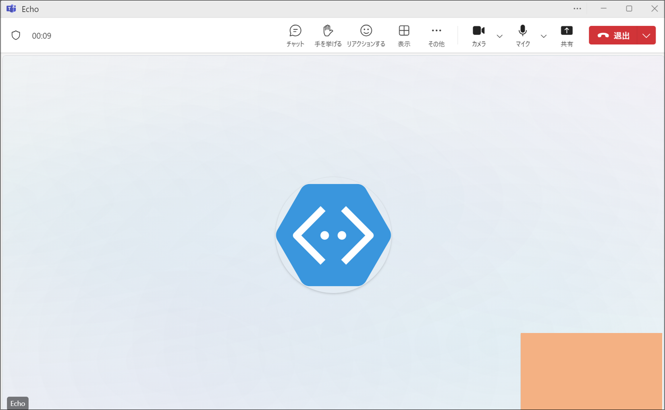This screenshot has width=665, height=410.
Task: Share content using the 共有 icon
Action: (566, 35)
